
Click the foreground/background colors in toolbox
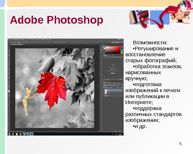coord(9,91)
